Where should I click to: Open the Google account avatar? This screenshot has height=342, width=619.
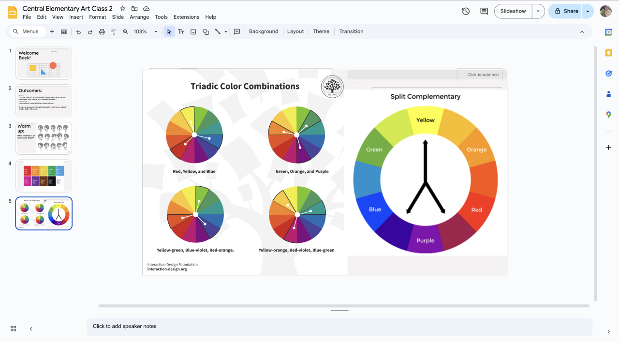pos(605,11)
